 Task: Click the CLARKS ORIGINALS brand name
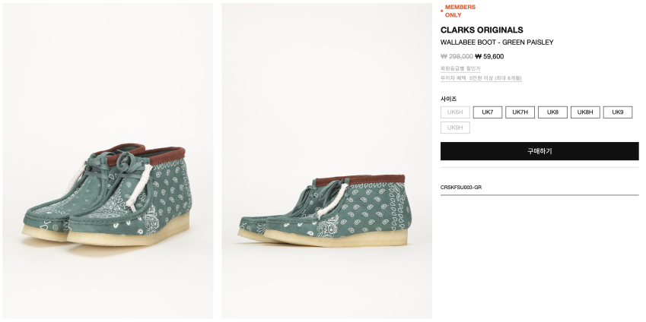[482, 30]
